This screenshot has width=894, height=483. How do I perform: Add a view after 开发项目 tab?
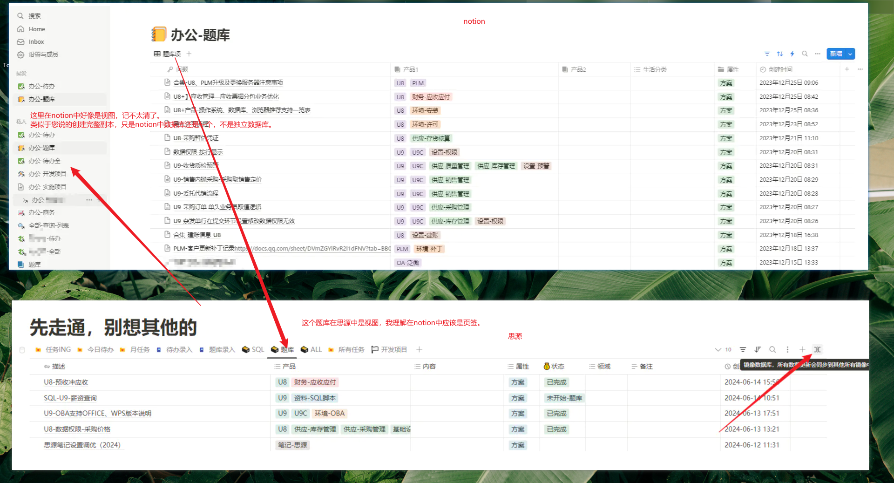coord(419,349)
